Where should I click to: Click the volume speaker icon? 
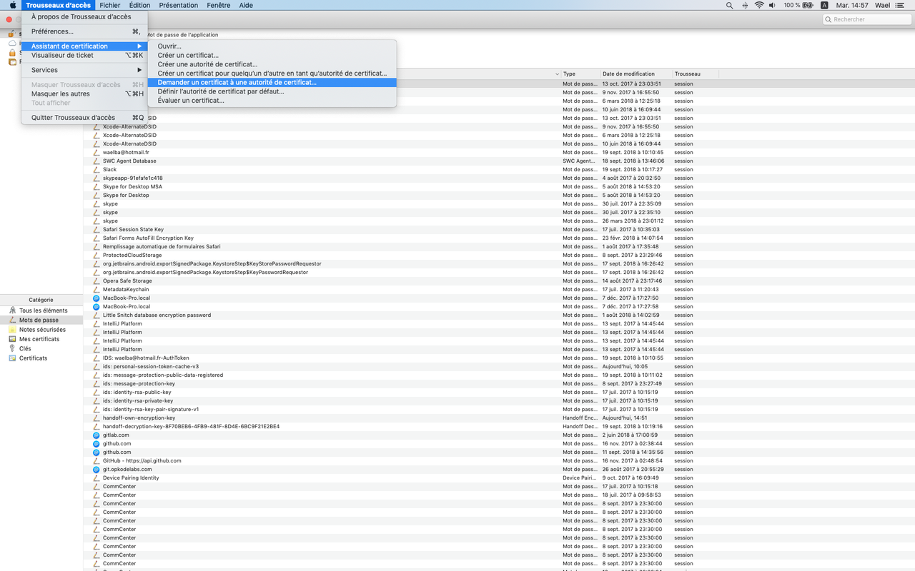click(774, 5)
